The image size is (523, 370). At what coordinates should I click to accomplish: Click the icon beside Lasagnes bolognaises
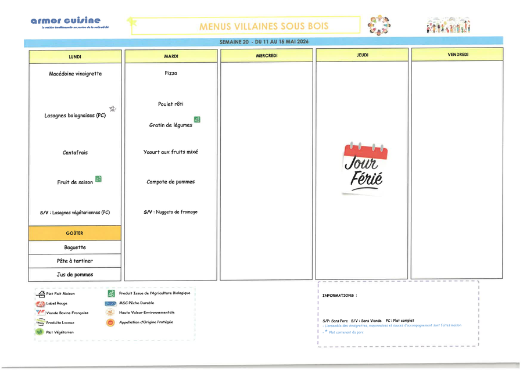click(113, 109)
